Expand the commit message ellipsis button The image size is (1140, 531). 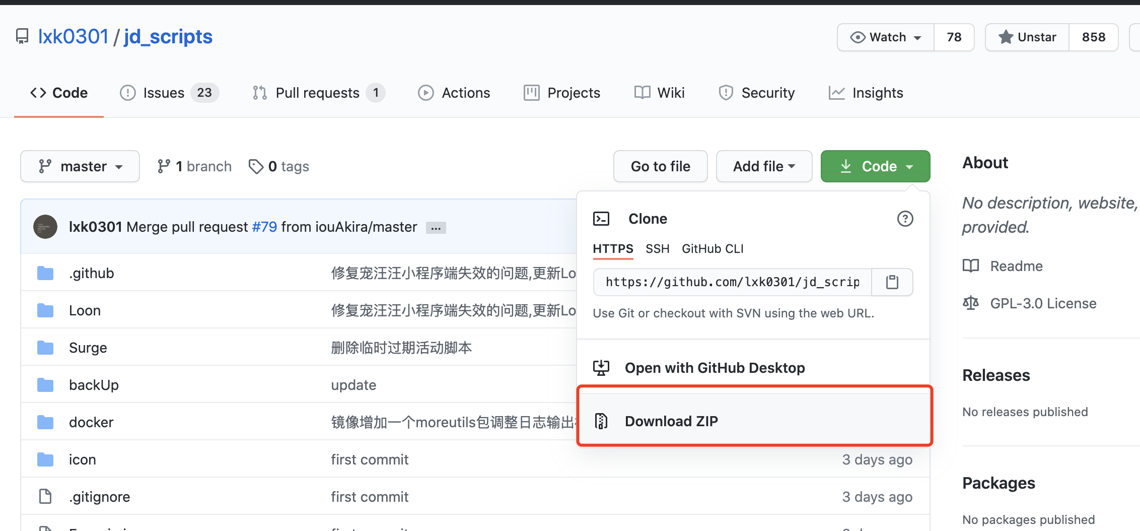tap(436, 228)
